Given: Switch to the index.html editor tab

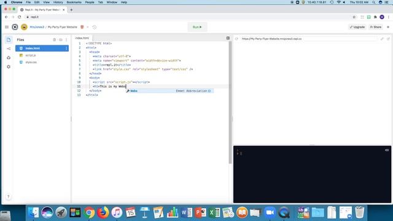Looking at the screenshot, I should [x=82, y=38].
